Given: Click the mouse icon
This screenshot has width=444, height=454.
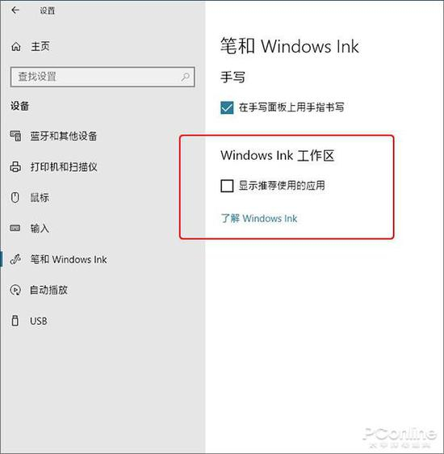Looking at the screenshot, I should (x=15, y=197).
